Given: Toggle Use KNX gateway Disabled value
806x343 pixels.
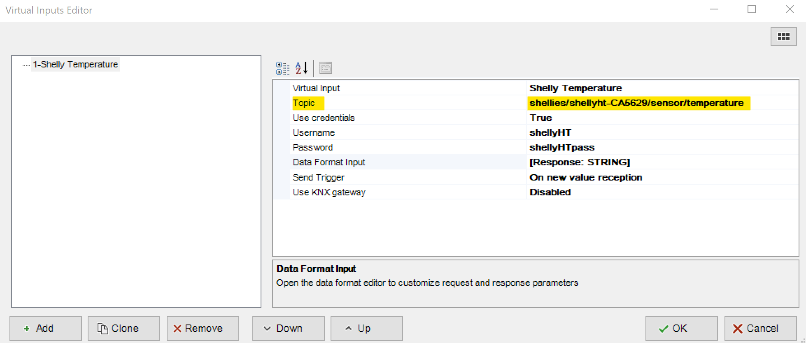Looking at the screenshot, I should pyautogui.click(x=550, y=192).
